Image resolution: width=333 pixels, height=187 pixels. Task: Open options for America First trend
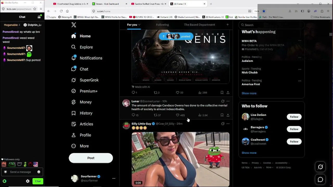(300, 81)
